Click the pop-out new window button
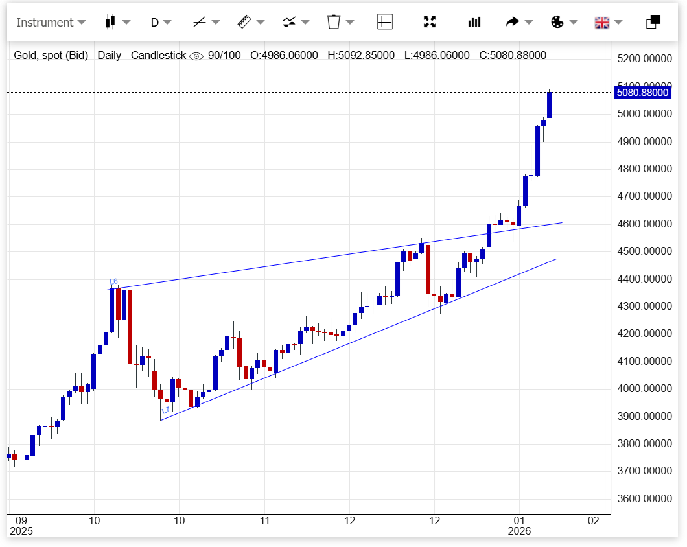687x547 pixels. pyautogui.click(x=653, y=22)
